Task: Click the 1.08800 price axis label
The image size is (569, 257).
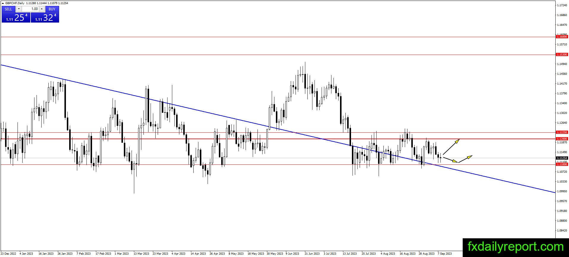Action: (x=562, y=221)
